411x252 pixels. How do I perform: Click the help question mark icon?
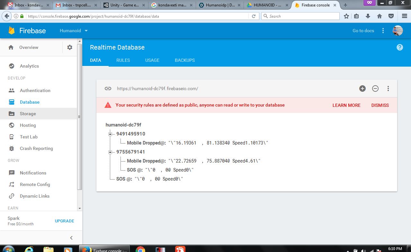point(400,47)
